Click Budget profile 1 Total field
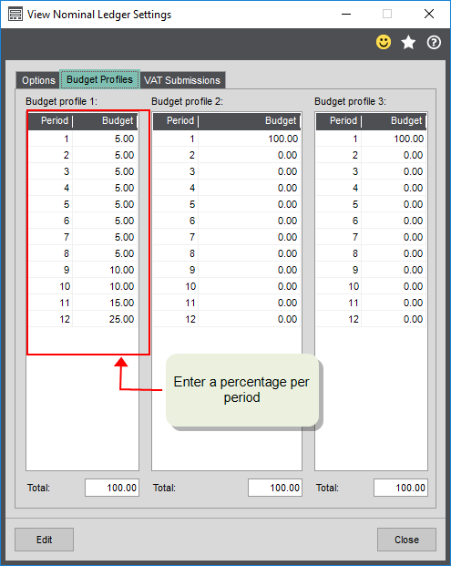451x566 pixels. click(112, 488)
